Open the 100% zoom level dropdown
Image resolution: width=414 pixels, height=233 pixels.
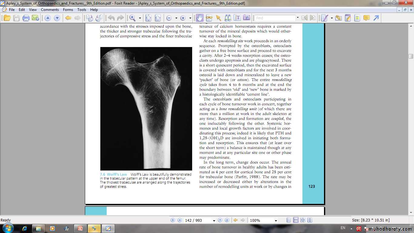(x=275, y=221)
